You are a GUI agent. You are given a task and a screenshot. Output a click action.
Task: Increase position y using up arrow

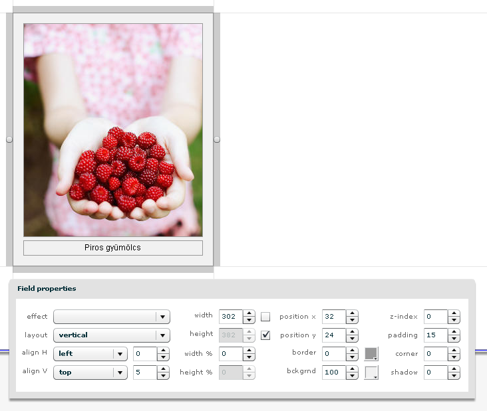pyautogui.click(x=353, y=332)
